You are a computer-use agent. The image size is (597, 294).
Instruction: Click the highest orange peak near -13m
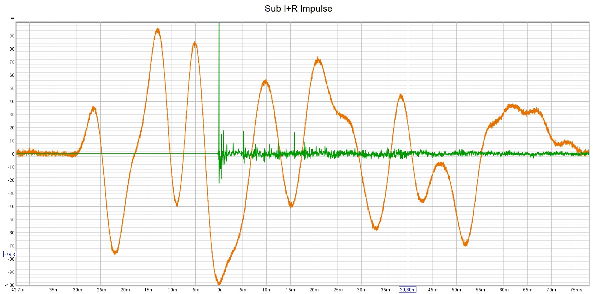(158, 29)
